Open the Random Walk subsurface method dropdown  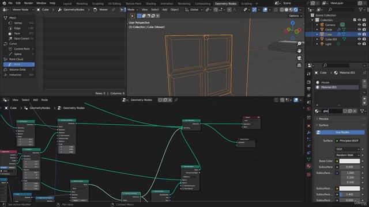[347, 155]
